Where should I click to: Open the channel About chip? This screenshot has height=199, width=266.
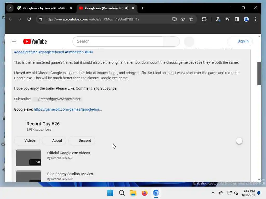click(x=54, y=141)
